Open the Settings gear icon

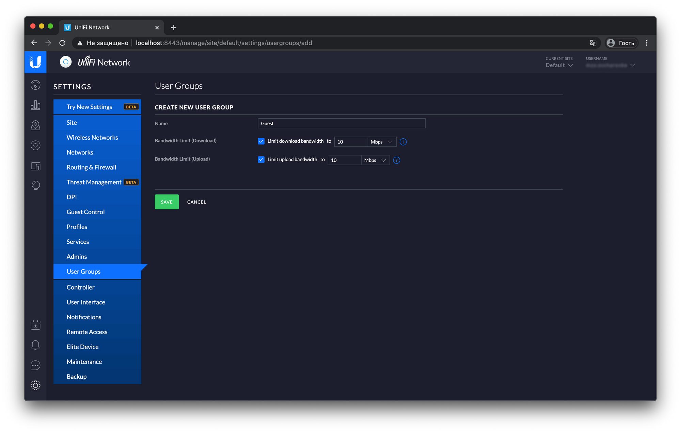coord(35,385)
